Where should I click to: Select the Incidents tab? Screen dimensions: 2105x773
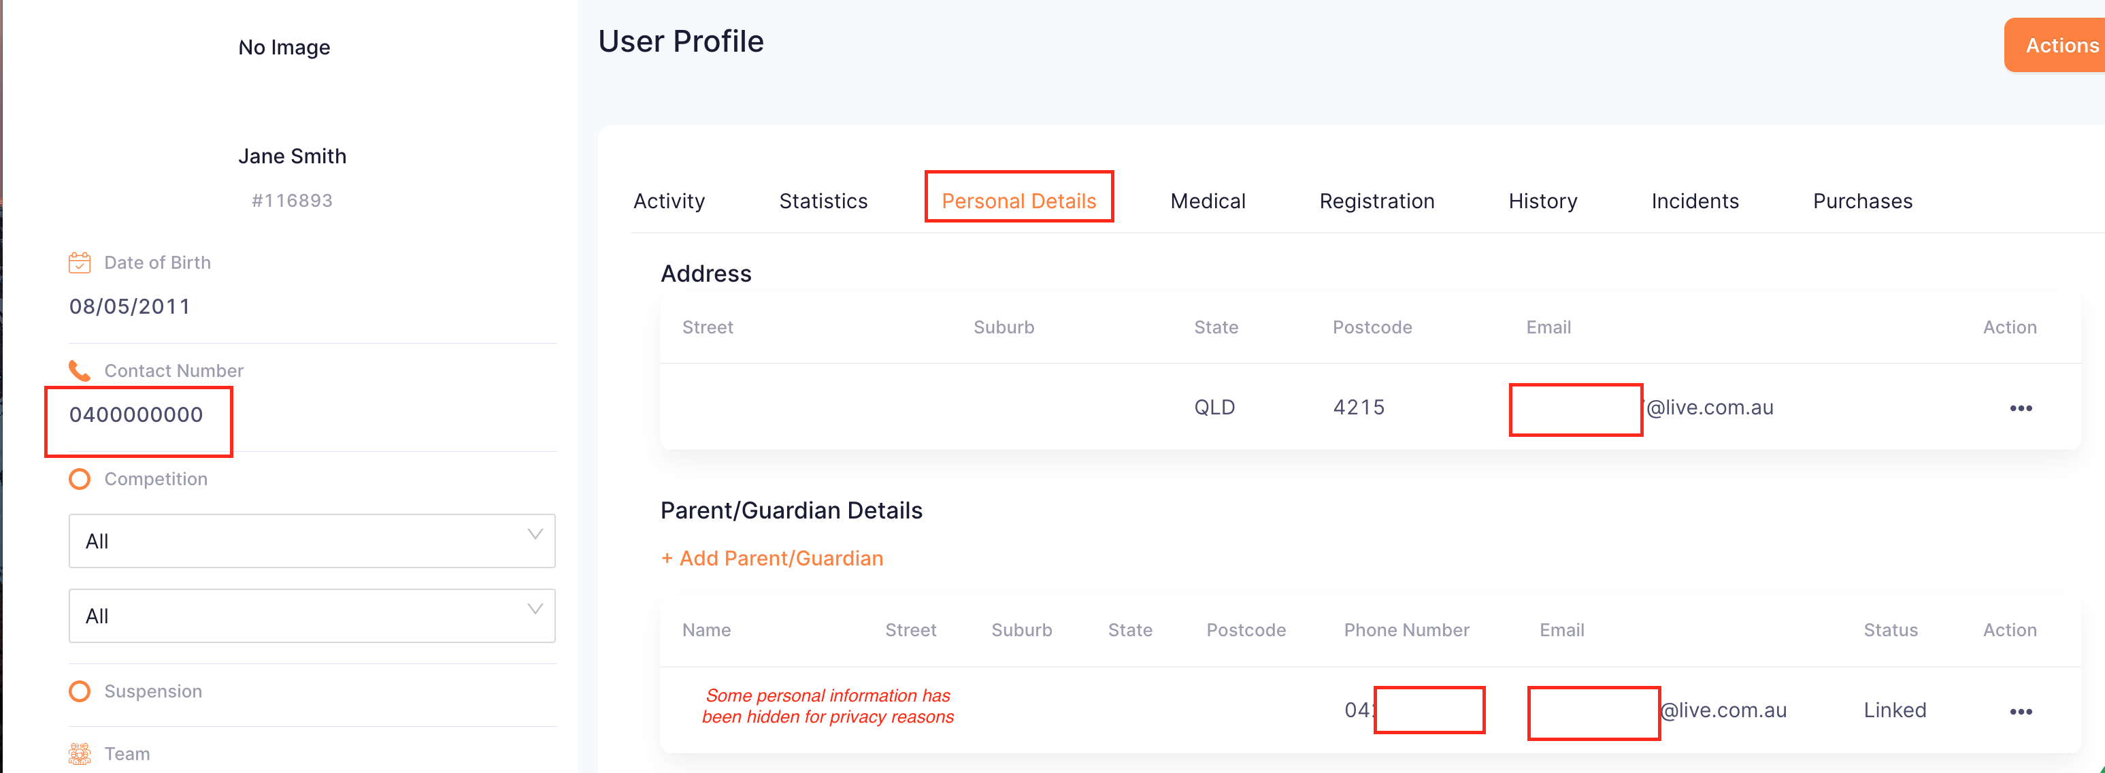(1694, 201)
